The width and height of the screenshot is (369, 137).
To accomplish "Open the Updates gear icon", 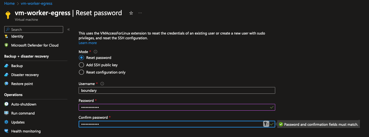I will click(x=6, y=122).
